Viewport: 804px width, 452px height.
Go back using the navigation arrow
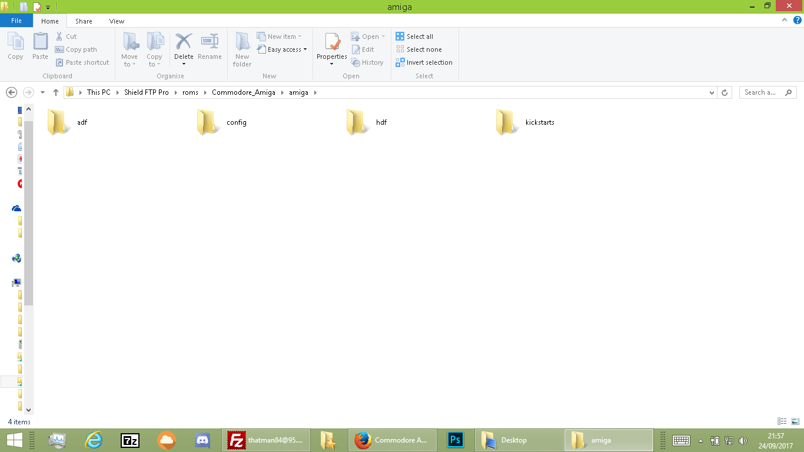12,92
